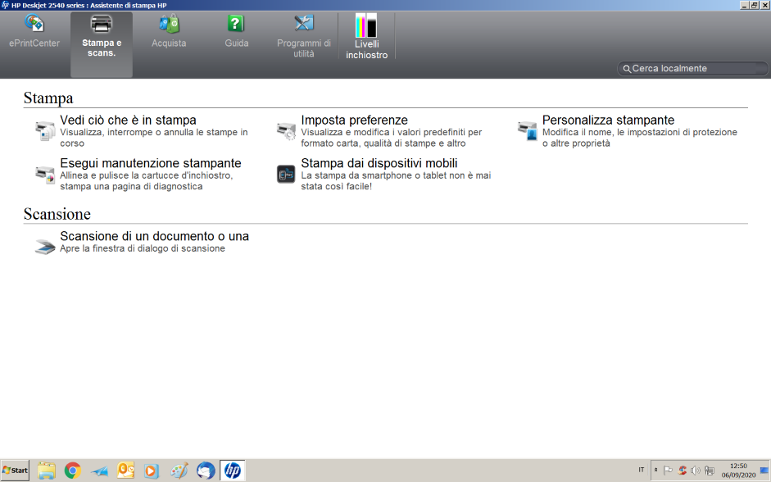This screenshot has height=482, width=771.
Task: Click the Windows Start button
Action: tap(16, 471)
